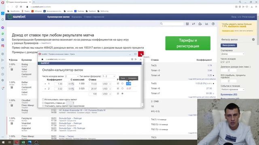Screen dimensions: 259x145
Task: Click the home icon in the Opera sidebar
Action: (3, 19)
